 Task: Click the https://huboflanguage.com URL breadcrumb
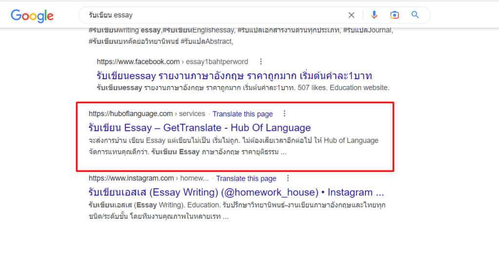pyautogui.click(x=147, y=114)
